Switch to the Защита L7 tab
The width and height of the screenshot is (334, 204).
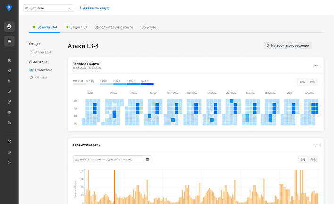point(76,27)
